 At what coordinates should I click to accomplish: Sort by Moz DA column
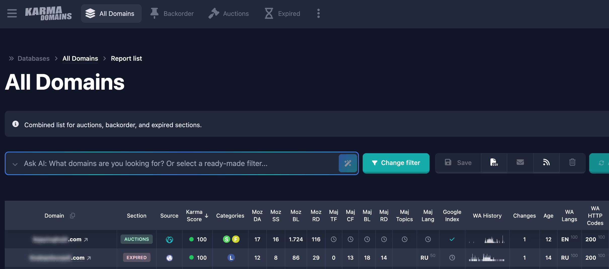[257, 216]
